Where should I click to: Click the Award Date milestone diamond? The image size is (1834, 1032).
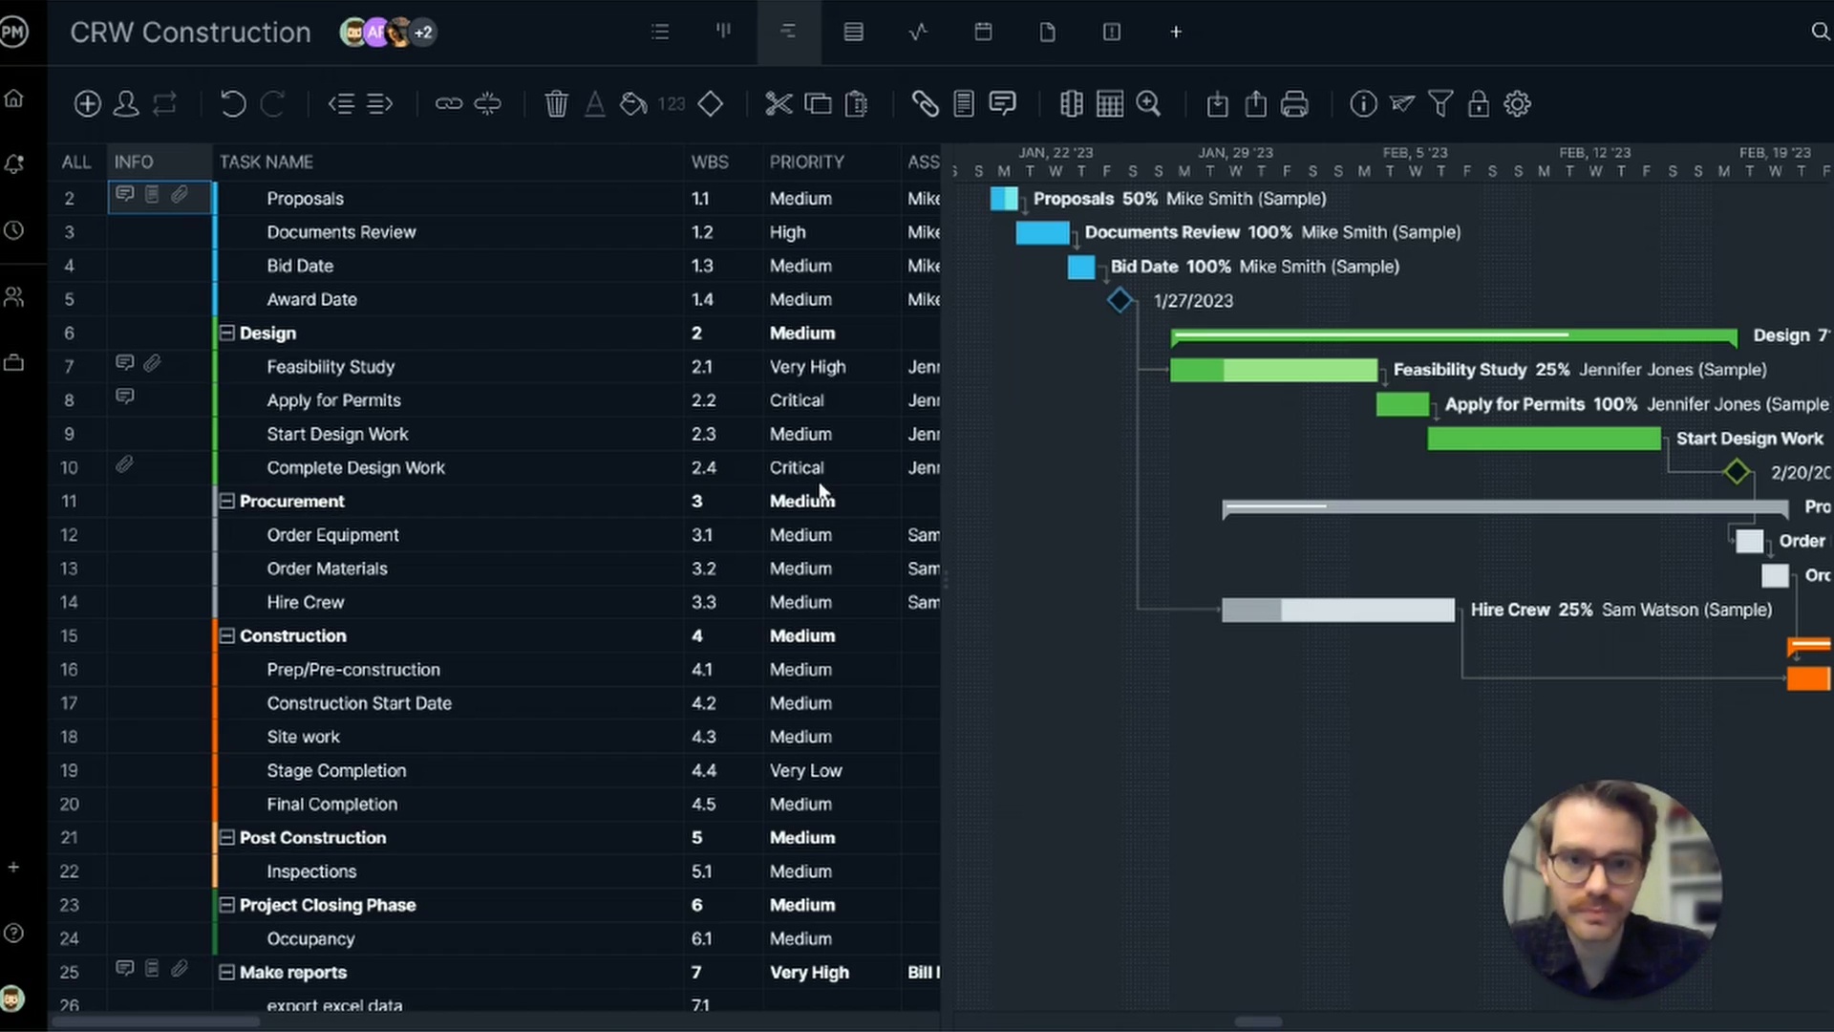[1120, 301]
